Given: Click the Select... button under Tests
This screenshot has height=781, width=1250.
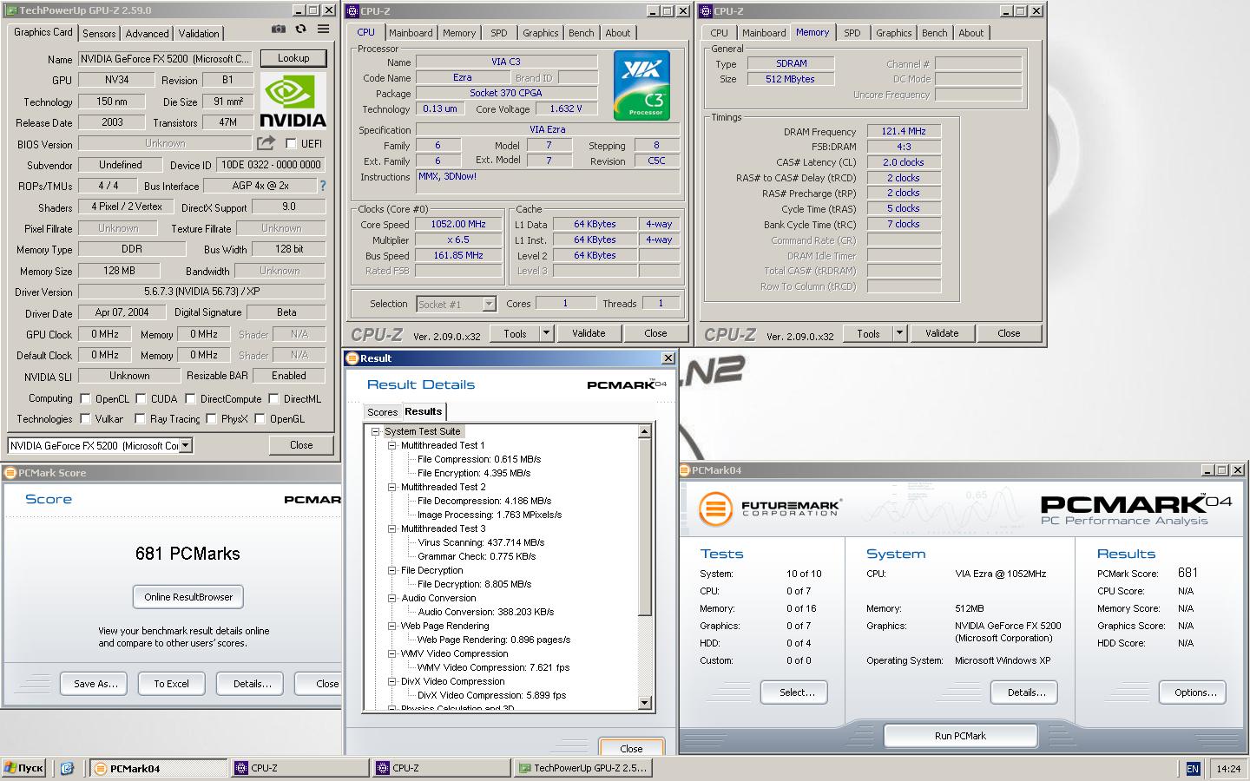Looking at the screenshot, I should (x=794, y=692).
